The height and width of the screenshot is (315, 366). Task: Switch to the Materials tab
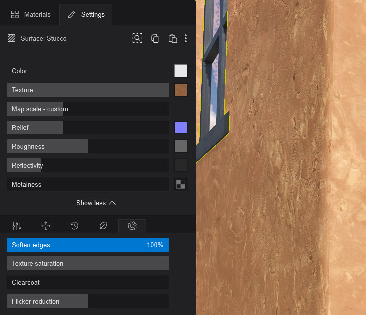point(31,15)
